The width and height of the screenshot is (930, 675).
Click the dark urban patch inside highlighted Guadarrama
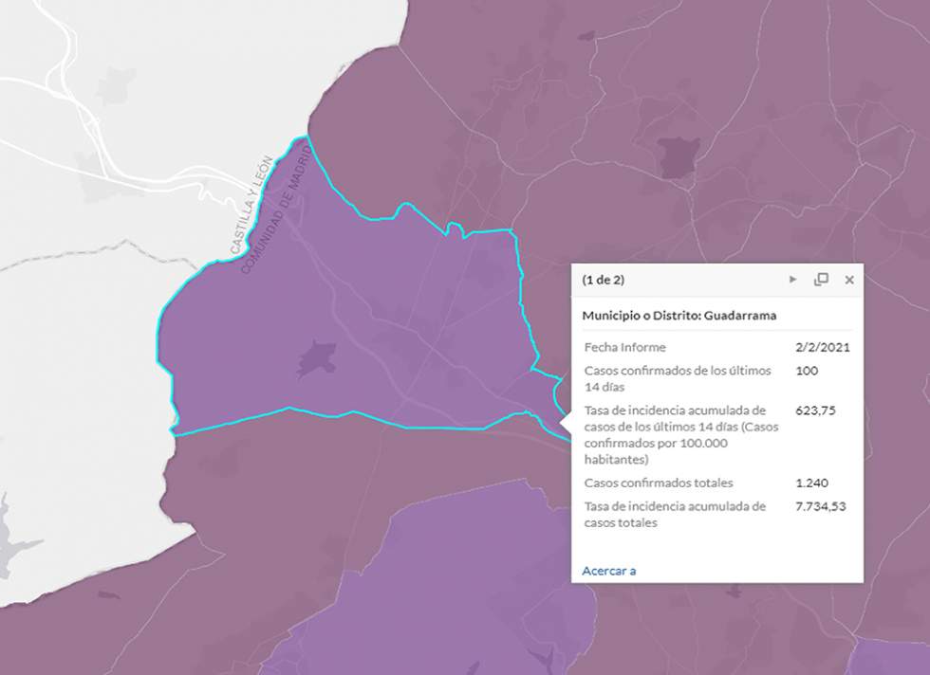[316, 358]
